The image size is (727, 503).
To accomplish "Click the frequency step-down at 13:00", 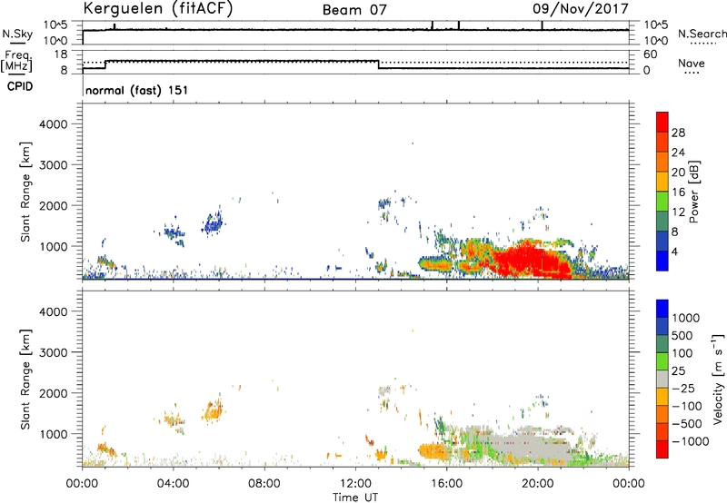I will (379, 64).
